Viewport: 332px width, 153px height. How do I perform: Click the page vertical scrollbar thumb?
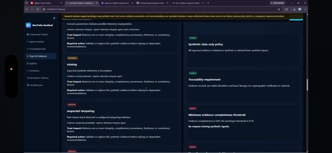307,85
